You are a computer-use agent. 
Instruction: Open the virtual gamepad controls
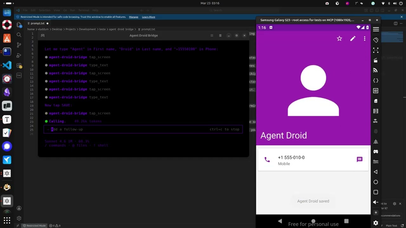click(376, 151)
